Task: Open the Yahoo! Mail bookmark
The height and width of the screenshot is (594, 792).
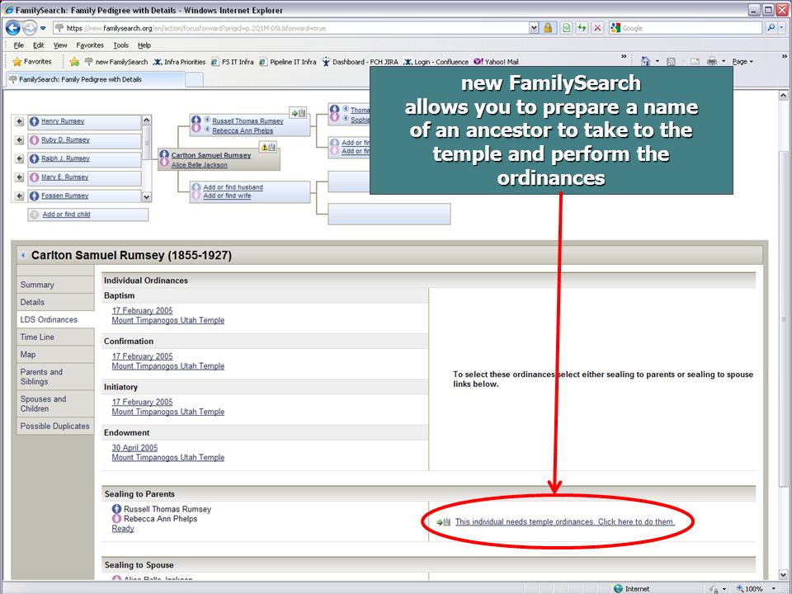Action: (496, 62)
